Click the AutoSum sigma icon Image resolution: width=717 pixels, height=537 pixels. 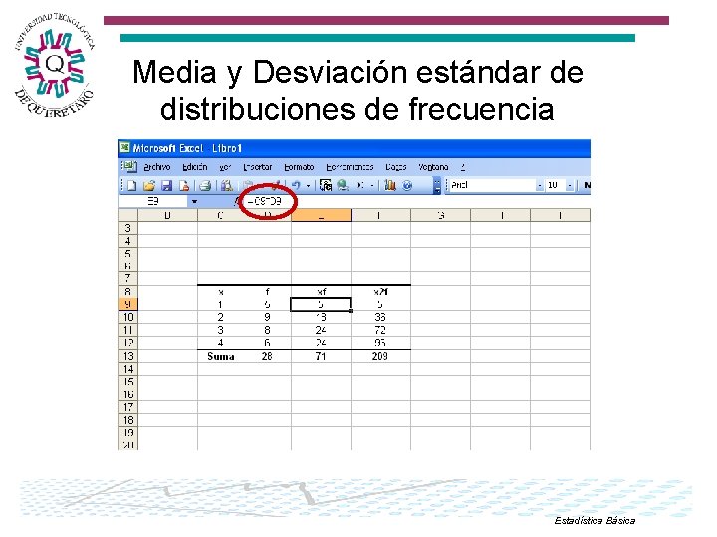[360, 185]
